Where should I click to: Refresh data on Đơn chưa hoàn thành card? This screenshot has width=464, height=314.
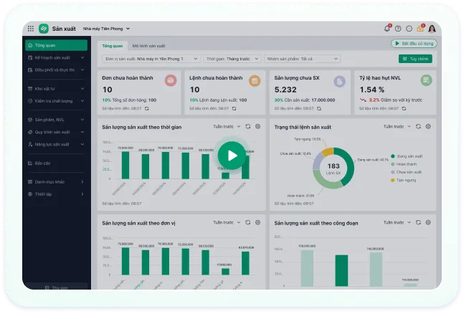[x=147, y=108]
